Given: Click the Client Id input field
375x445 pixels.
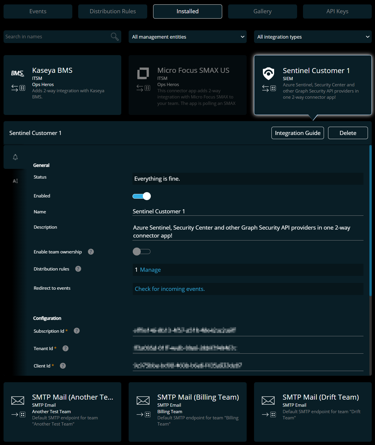Looking at the screenshot, I should pos(248,365).
